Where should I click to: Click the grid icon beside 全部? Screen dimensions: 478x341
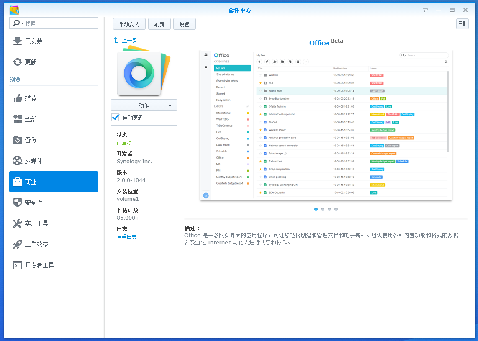(18, 119)
